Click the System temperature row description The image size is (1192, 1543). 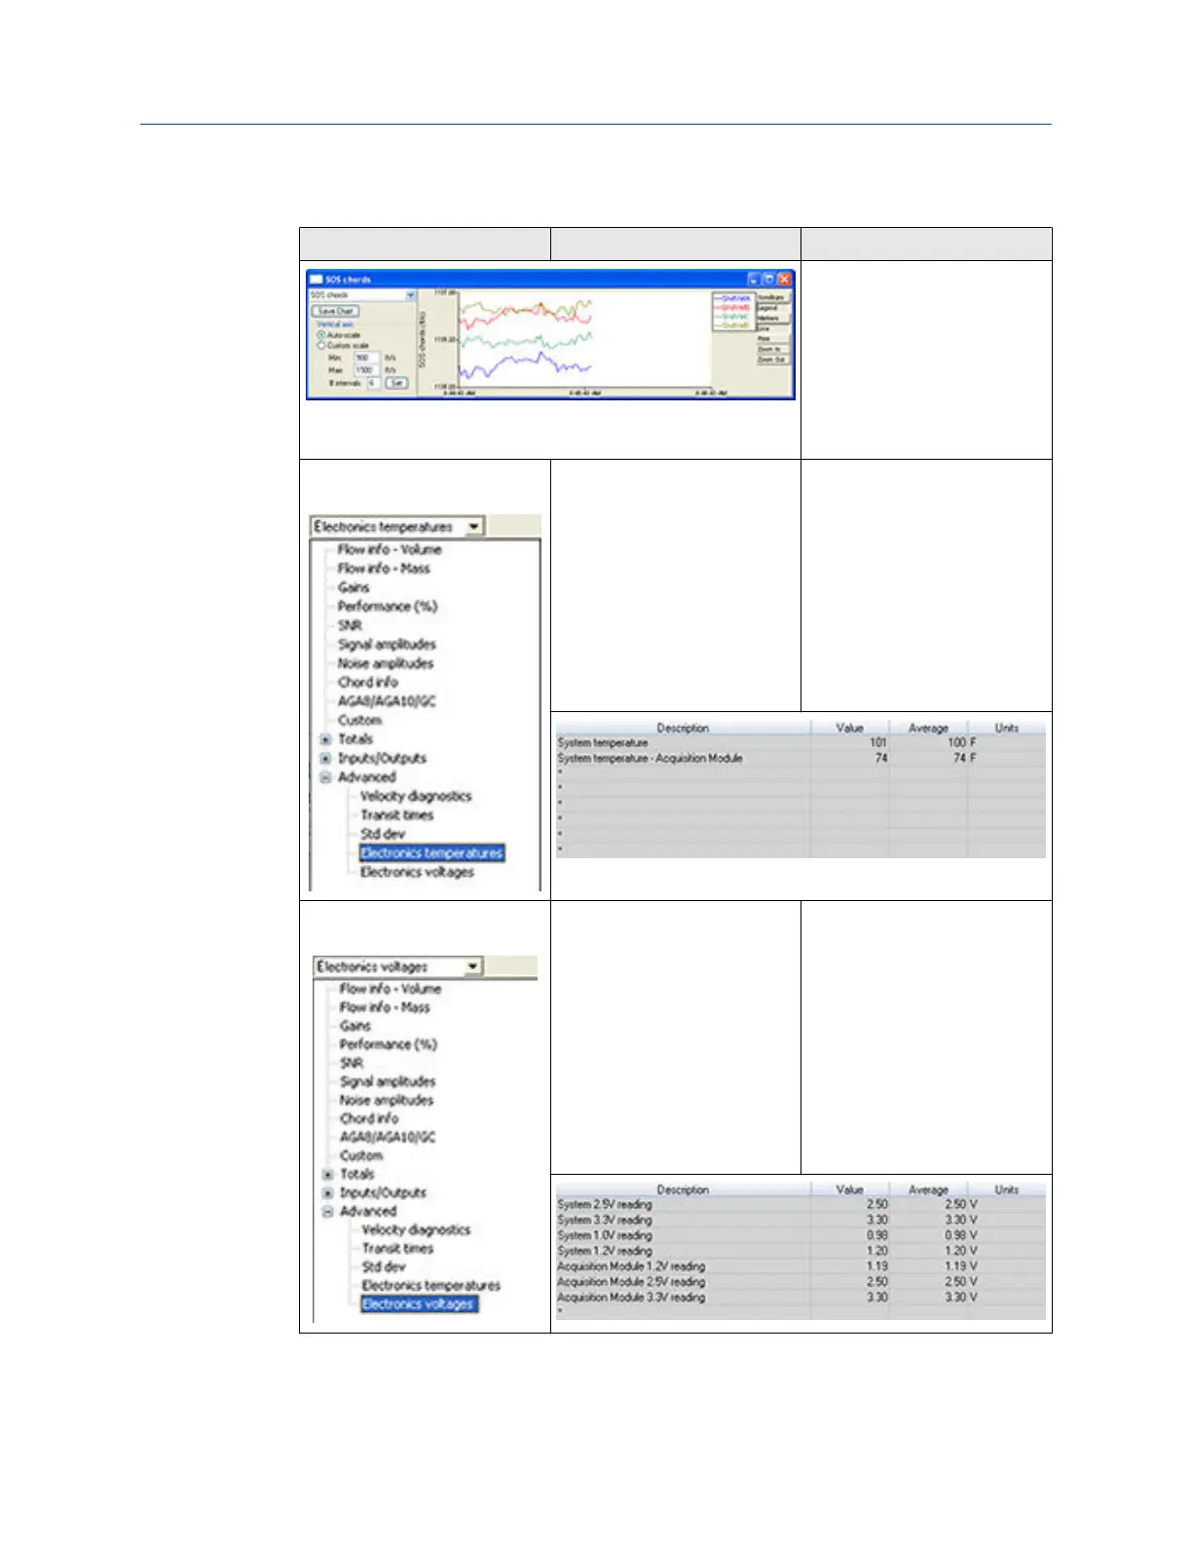603,743
